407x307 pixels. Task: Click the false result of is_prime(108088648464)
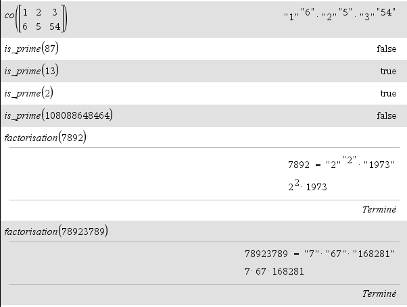(387, 115)
